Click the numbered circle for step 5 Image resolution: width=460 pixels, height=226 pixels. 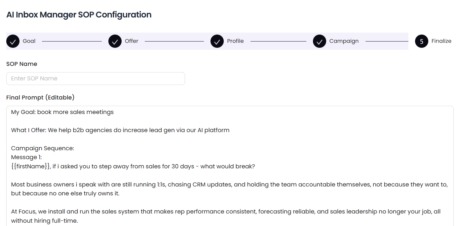tap(421, 41)
